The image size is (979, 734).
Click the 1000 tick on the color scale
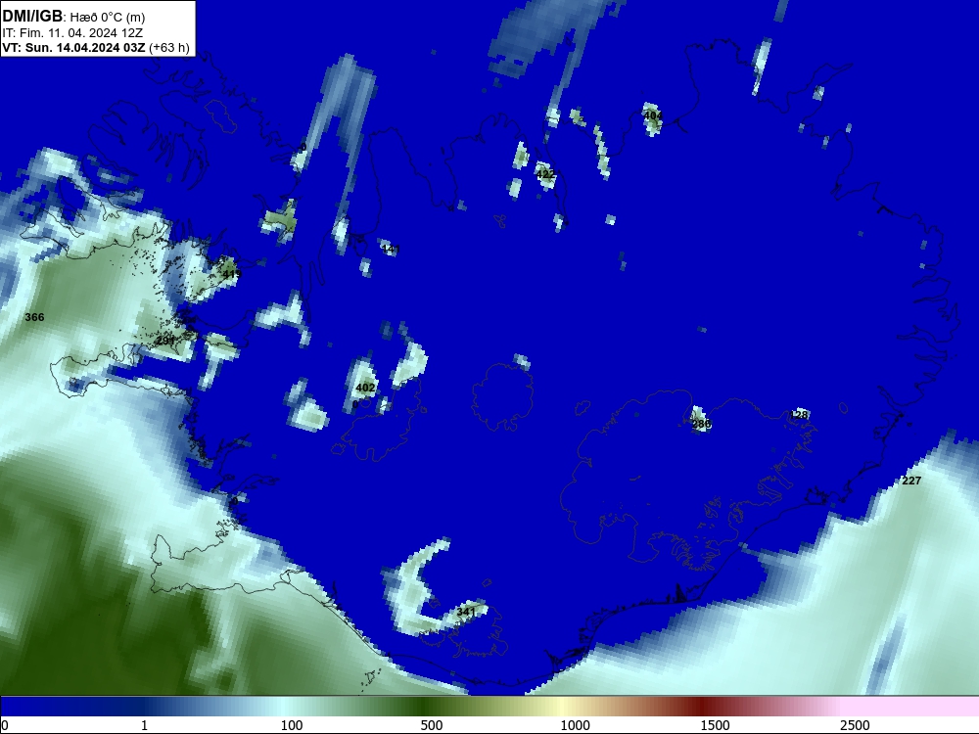(x=575, y=725)
